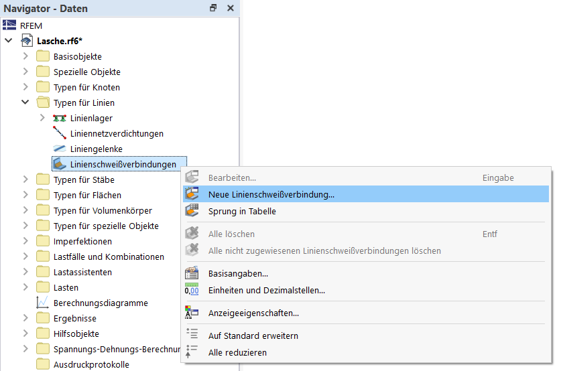Expand the Typen für Volumenkörper folder

25,210
